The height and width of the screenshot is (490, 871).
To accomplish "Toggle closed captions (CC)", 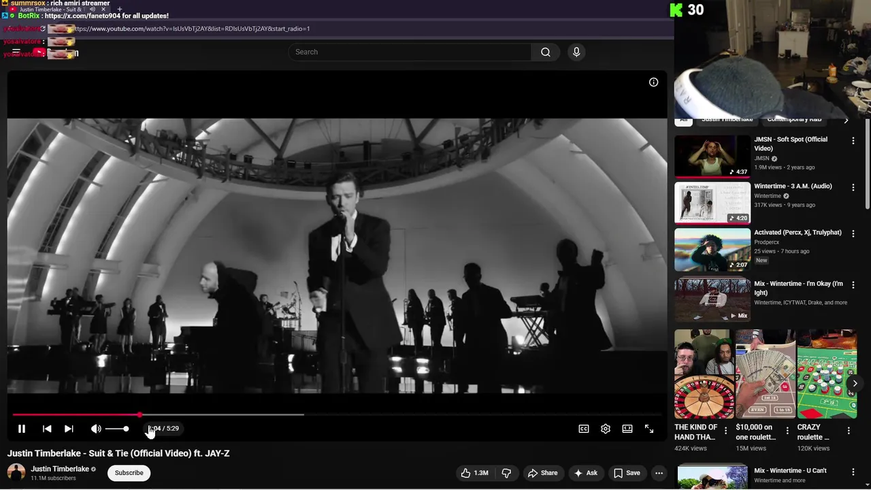I will tap(584, 429).
